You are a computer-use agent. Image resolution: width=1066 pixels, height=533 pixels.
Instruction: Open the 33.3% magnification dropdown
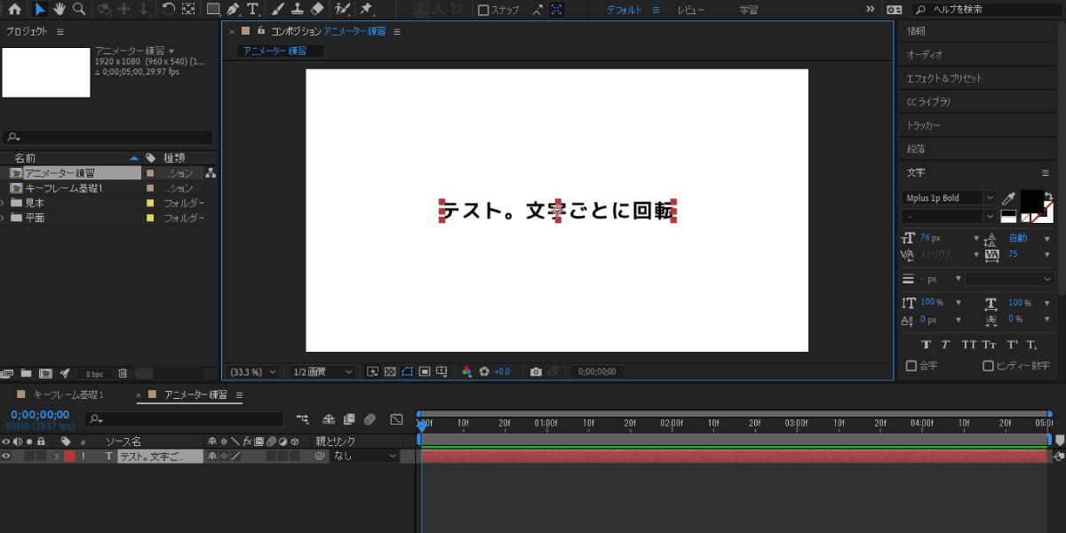pyautogui.click(x=254, y=371)
